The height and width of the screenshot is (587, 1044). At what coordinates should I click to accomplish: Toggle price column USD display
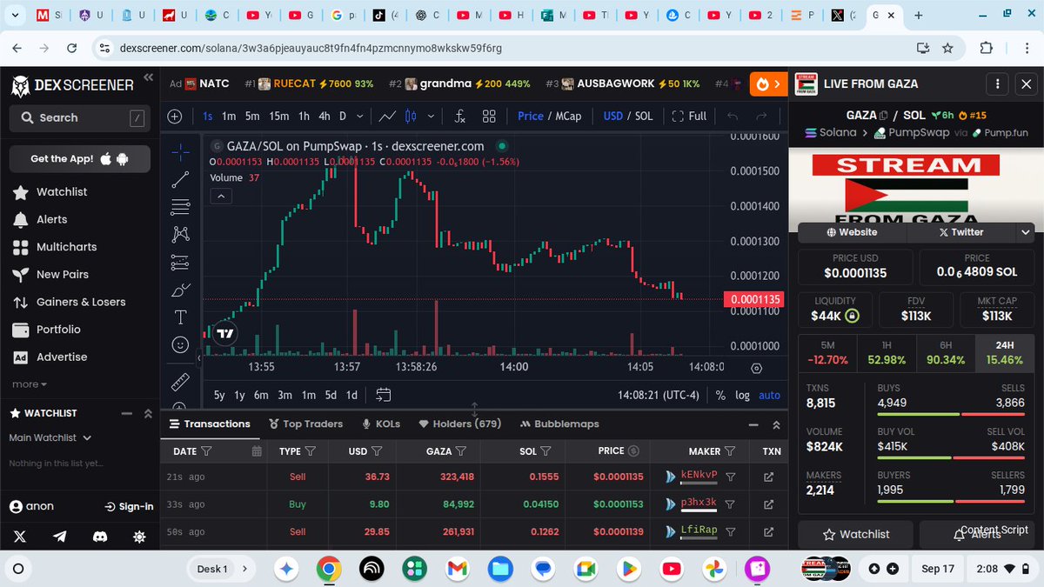pyautogui.click(x=634, y=450)
